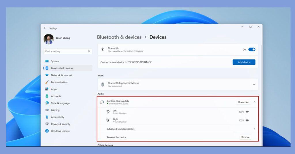295x154 pixels.
Task: Open Privacy & security settings
Action: (68, 124)
